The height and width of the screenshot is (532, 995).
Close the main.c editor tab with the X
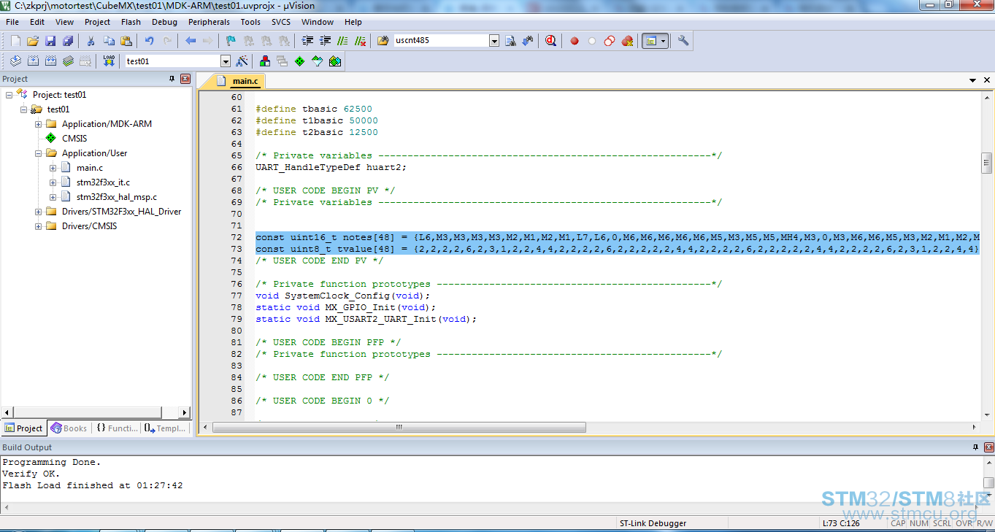coord(987,80)
